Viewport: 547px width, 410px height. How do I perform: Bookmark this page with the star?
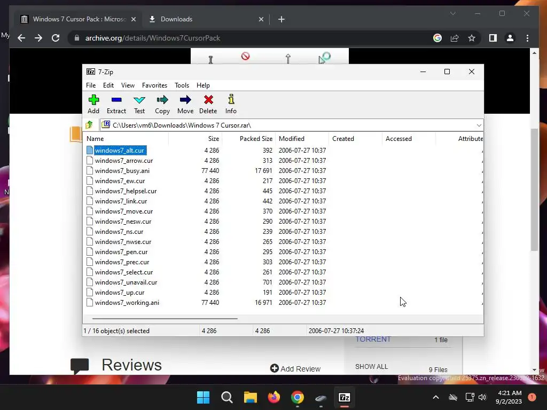[x=472, y=38]
